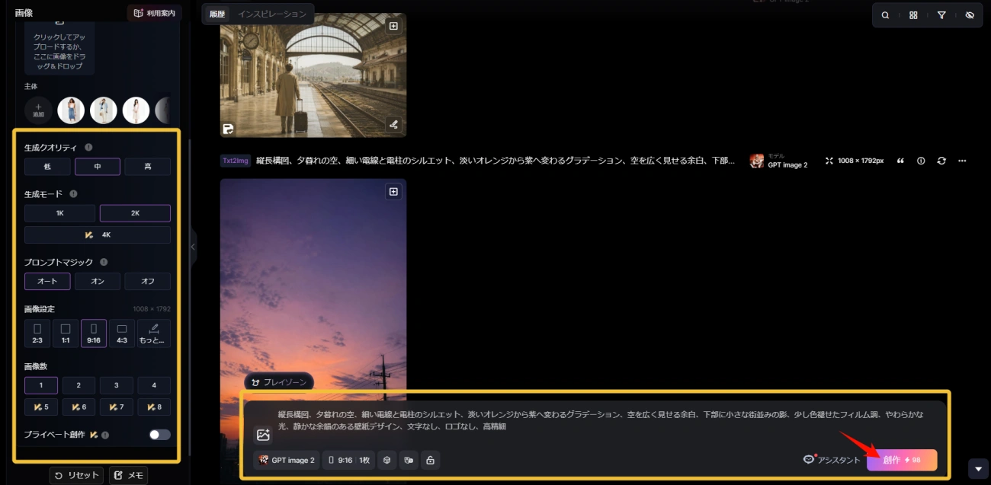The height and width of the screenshot is (485, 991).
Task: Click info icon next to 生成モード
Action: (73, 194)
